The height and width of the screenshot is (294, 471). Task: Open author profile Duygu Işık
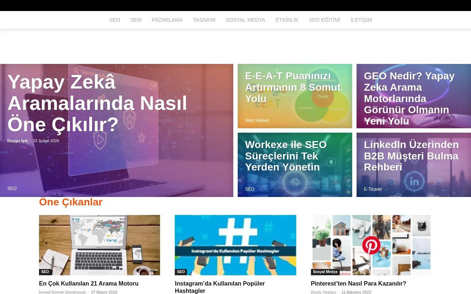[17, 141]
